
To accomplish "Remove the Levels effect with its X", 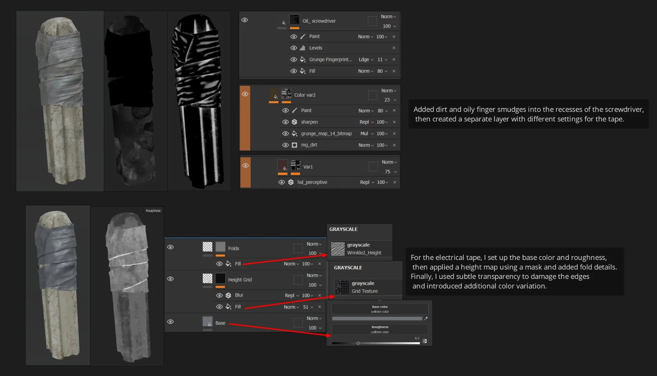I will pos(394,48).
